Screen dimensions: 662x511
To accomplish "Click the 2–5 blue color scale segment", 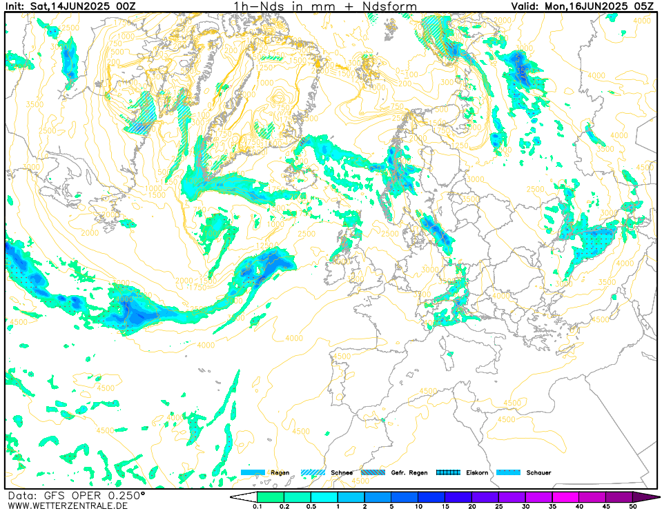I will click(x=378, y=497).
